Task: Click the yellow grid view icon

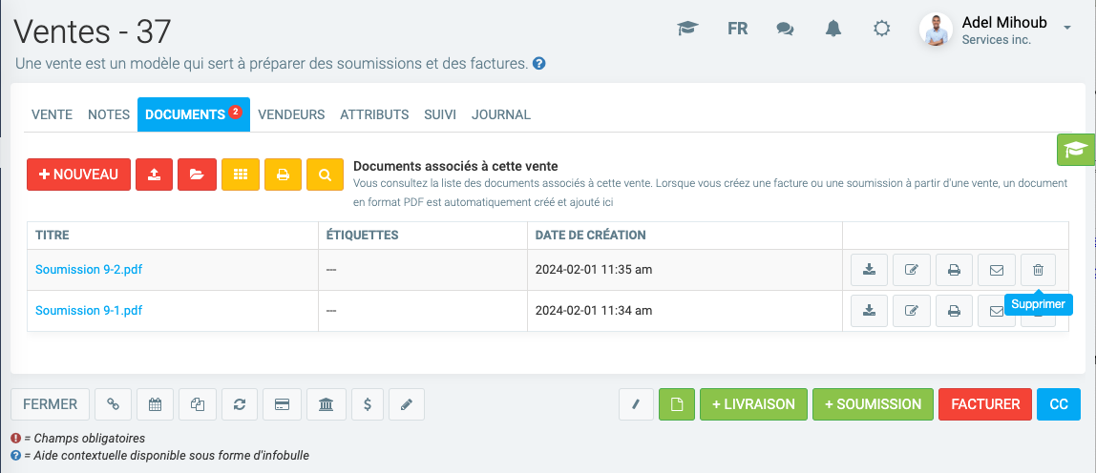Action: point(240,175)
